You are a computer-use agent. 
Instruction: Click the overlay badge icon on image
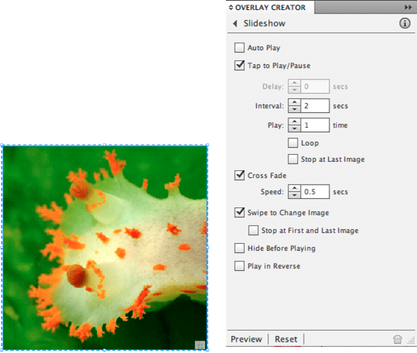tap(200, 344)
